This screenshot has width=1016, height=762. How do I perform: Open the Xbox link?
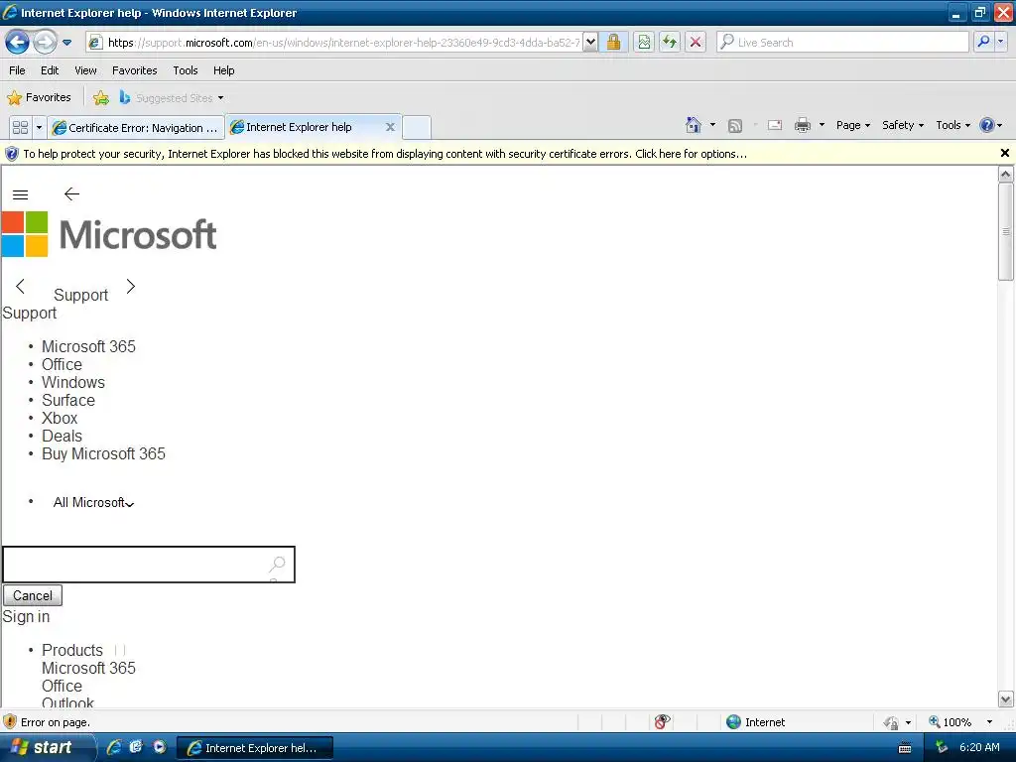(60, 418)
